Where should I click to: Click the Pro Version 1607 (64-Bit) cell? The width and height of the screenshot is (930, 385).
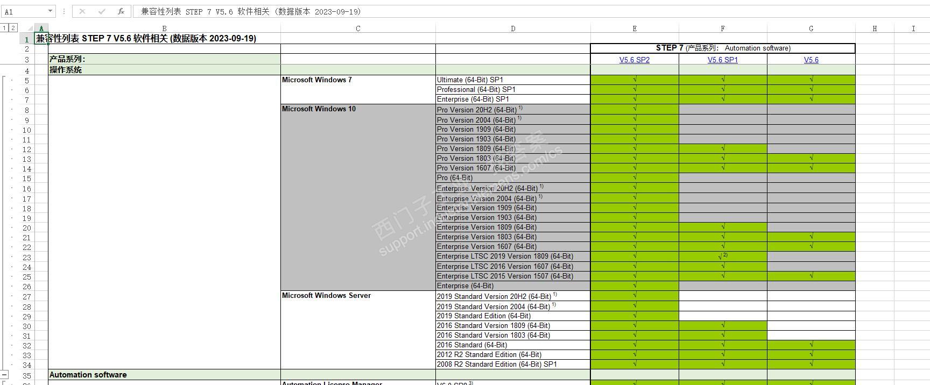[513, 168]
